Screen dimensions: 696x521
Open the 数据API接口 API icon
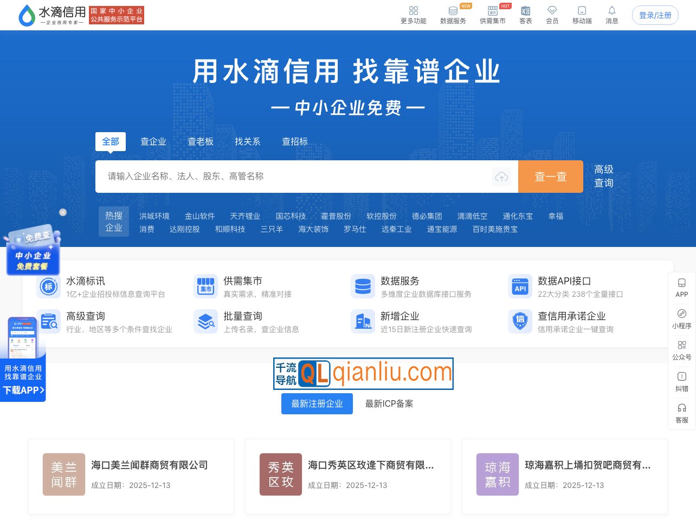pos(520,286)
